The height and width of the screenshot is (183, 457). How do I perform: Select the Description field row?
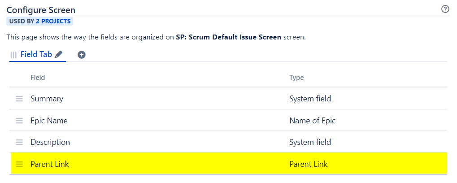click(x=50, y=142)
